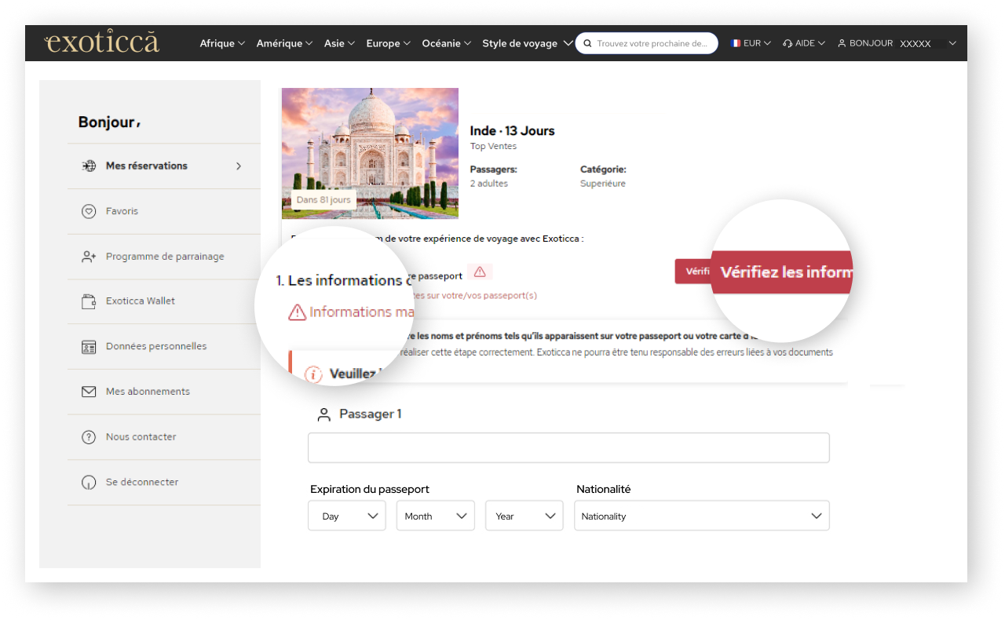Click the Passager 1 person icon
Screen dimensions: 1005x620
tap(323, 414)
